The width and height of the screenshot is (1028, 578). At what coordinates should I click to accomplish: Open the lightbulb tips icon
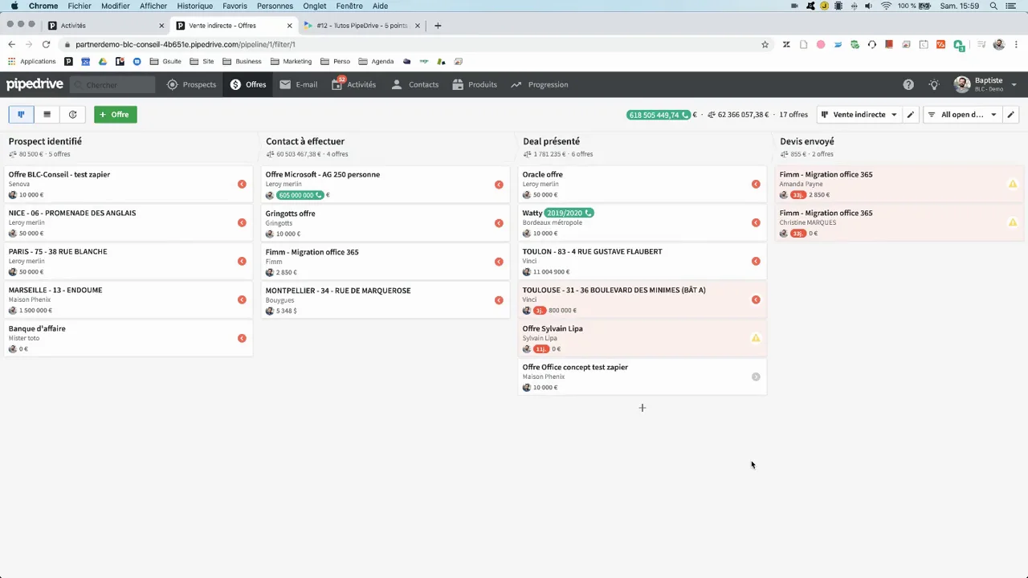(x=934, y=84)
